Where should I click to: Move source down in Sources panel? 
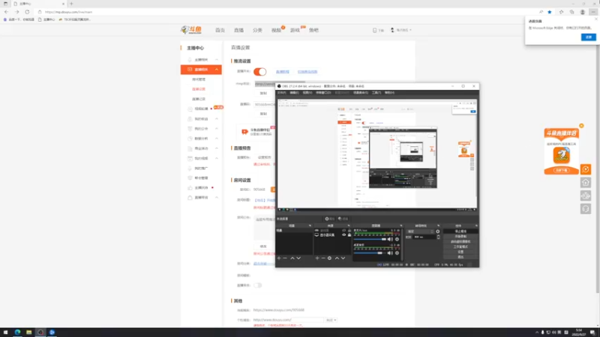343,258
